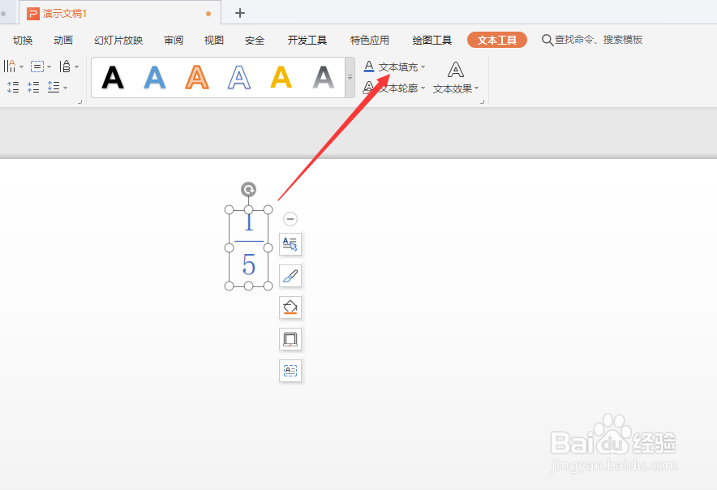Switch to the 绘图工具 Drawing Tools tab

tap(431, 39)
